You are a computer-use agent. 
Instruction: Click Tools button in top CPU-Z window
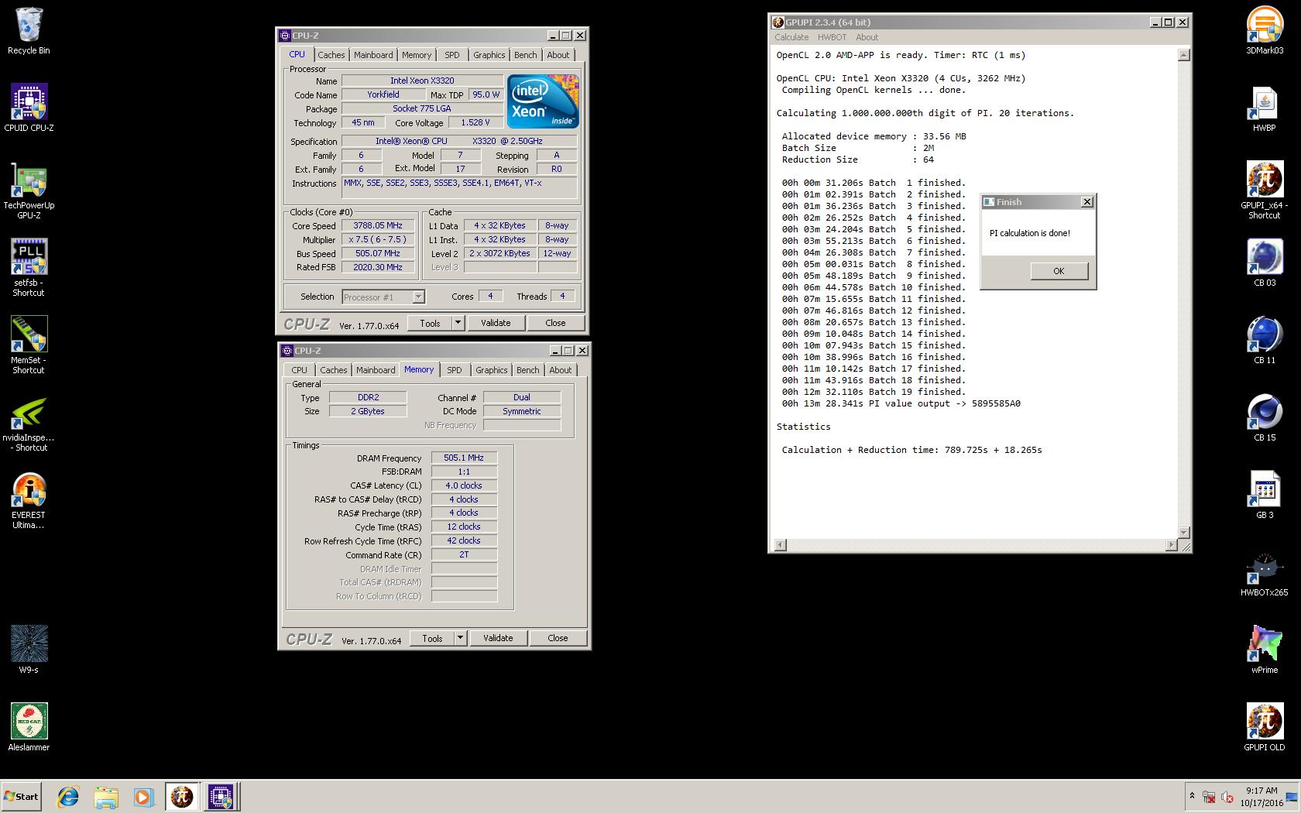pos(431,323)
